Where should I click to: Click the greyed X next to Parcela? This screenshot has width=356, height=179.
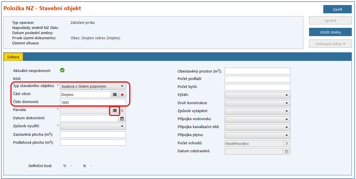pyautogui.click(x=122, y=110)
